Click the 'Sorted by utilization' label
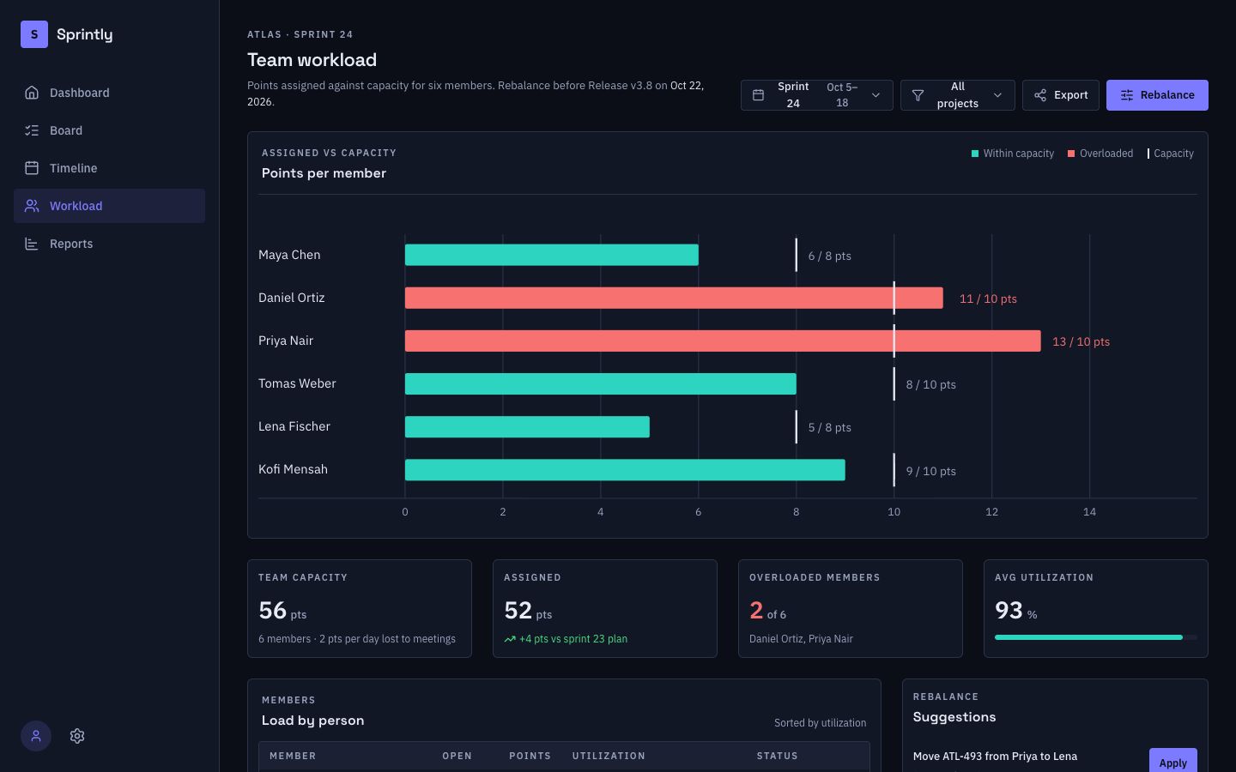Screen dimensions: 1236x772 pos(820,723)
